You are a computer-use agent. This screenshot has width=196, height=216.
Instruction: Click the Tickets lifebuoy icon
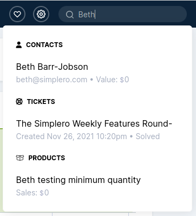[x=19, y=102]
